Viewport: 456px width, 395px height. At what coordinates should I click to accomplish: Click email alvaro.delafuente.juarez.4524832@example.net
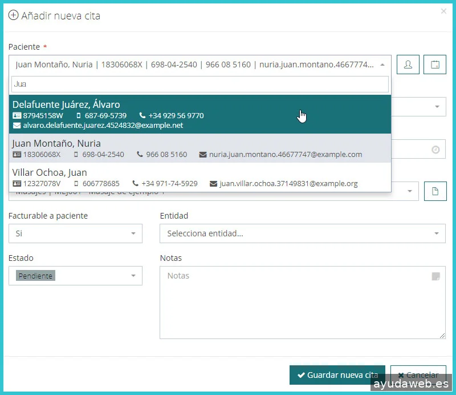point(103,125)
